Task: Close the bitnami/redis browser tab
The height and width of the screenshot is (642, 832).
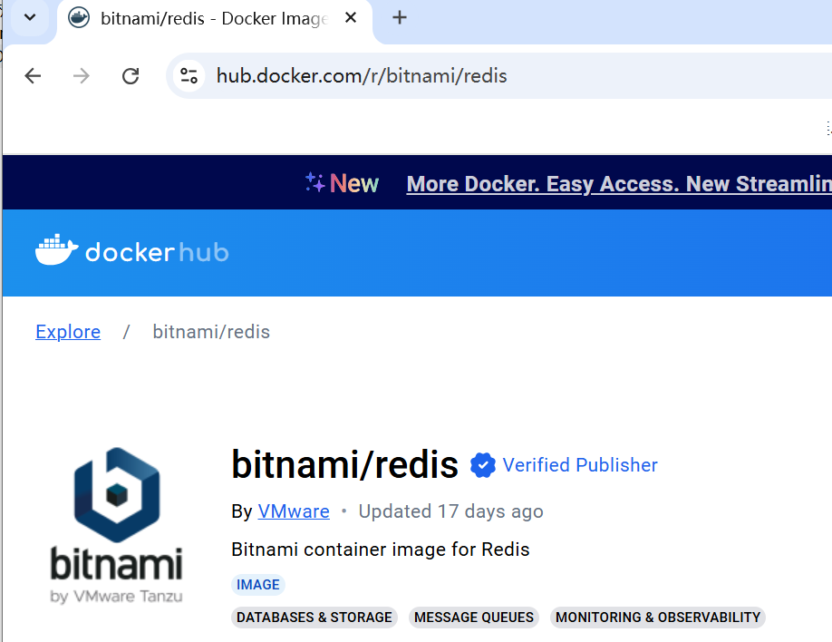Action: point(351,18)
